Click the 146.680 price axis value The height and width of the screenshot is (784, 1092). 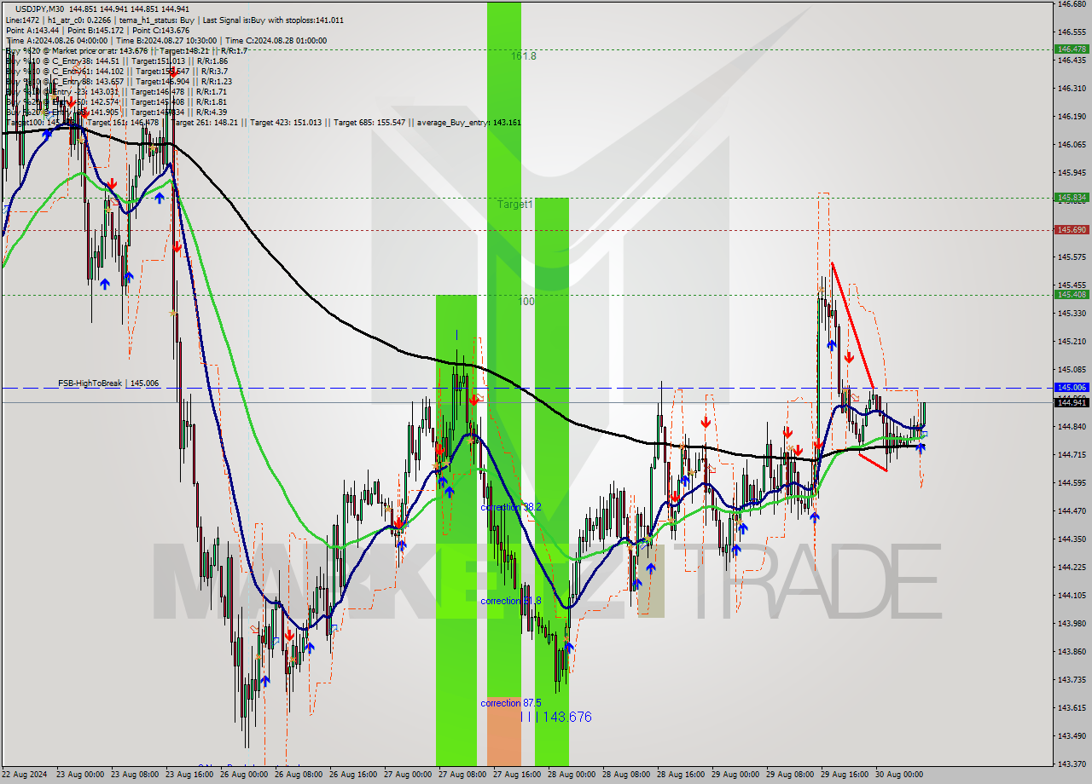point(1072,4)
